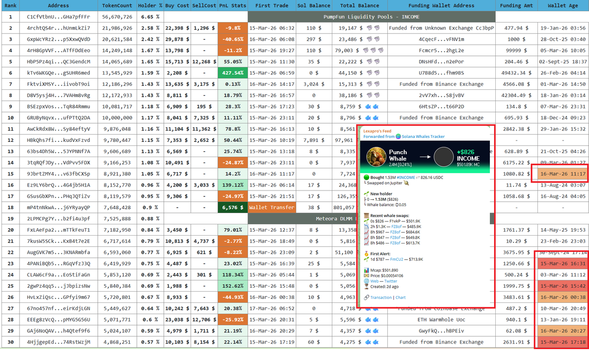Click the Rank column header
This screenshot has width=589, height=351.
(x=10, y=6)
